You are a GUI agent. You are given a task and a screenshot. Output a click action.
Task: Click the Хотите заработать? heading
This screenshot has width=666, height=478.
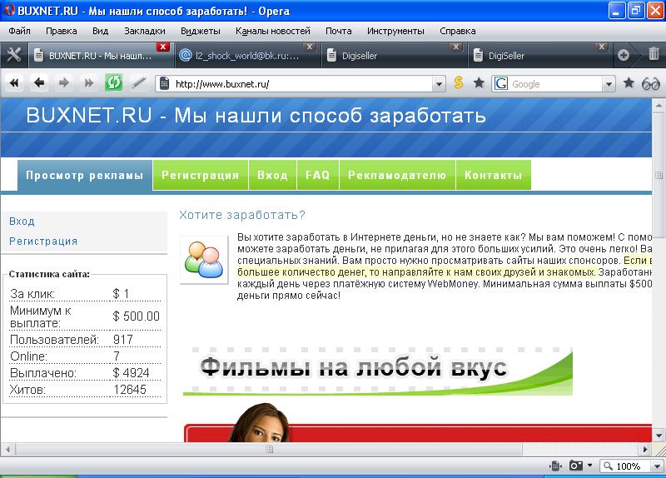pos(242,215)
